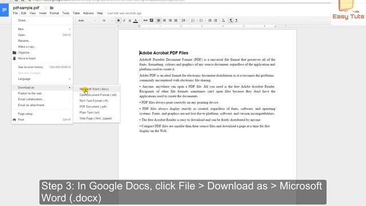Click the increase indent icon
Image resolution: width=366 pixels, height=206 pixels.
tap(216, 21)
